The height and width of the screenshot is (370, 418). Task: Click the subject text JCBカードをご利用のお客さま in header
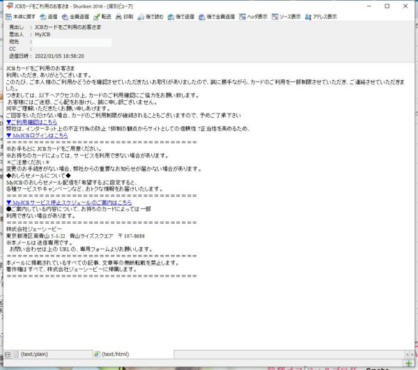coord(68,27)
